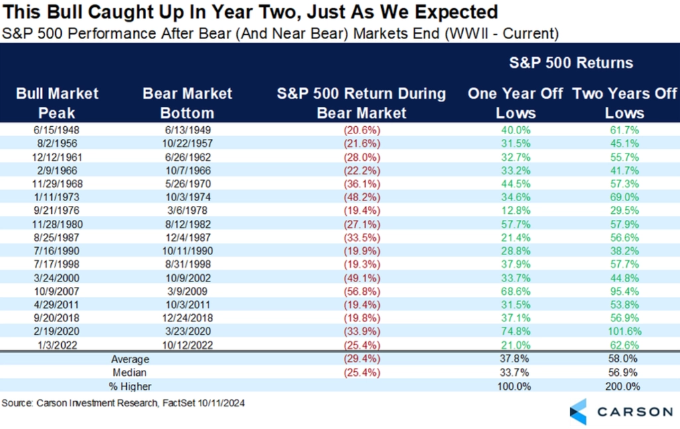Select the 1/3/2022 peak date cell

[57, 345]
